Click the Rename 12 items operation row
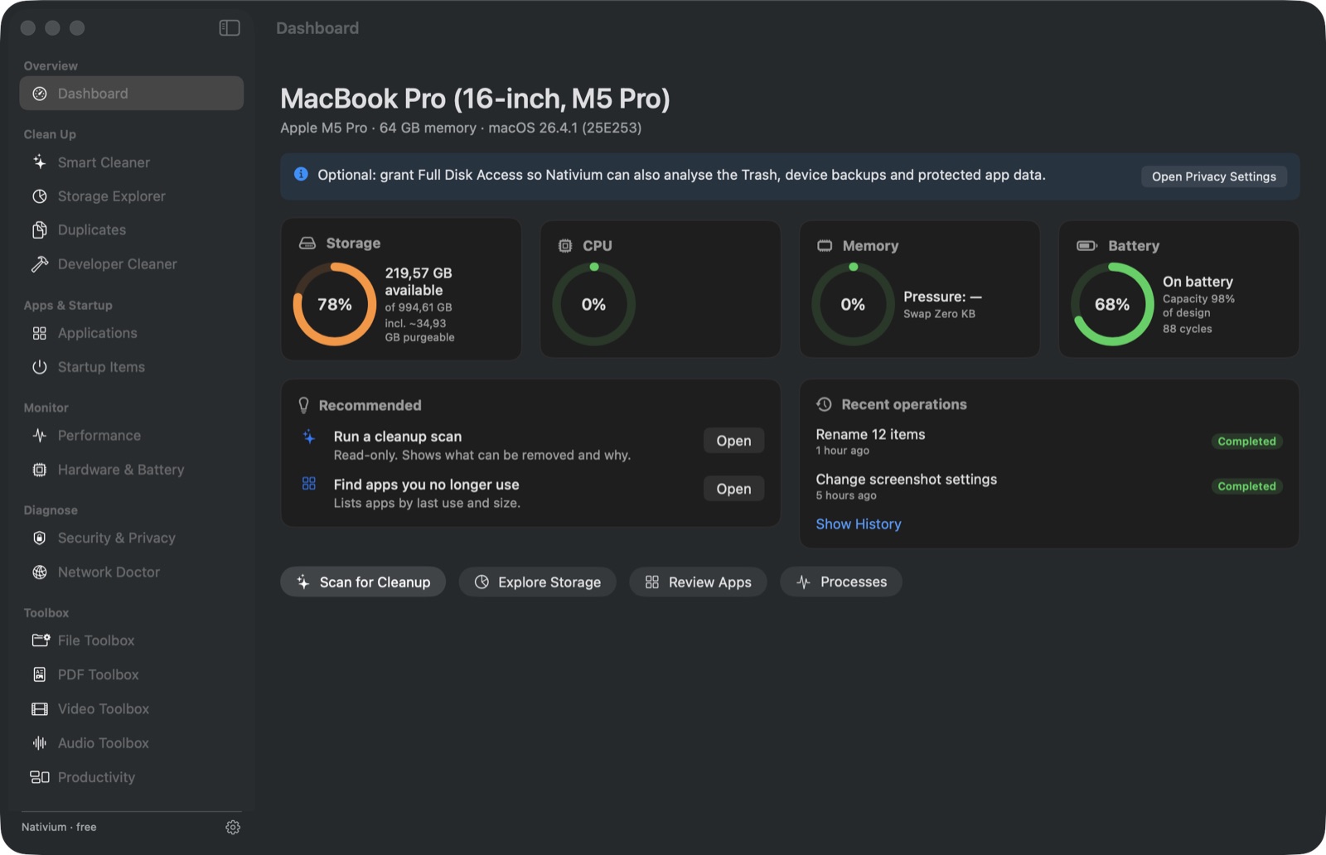 point(1049,442)
